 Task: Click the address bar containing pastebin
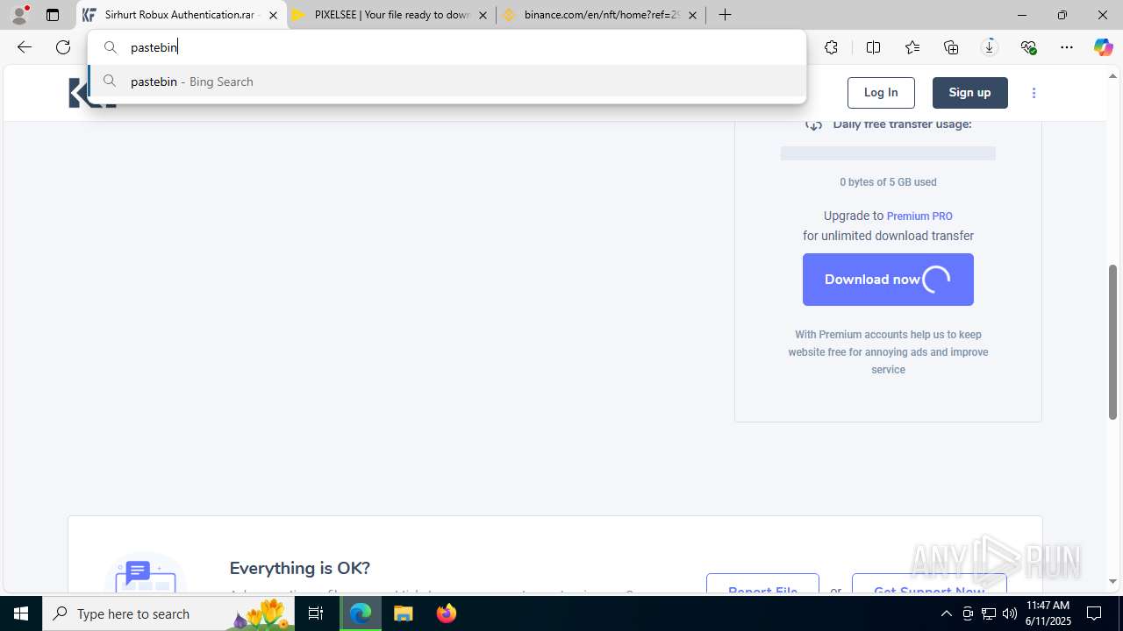click(x=447, y=47)
